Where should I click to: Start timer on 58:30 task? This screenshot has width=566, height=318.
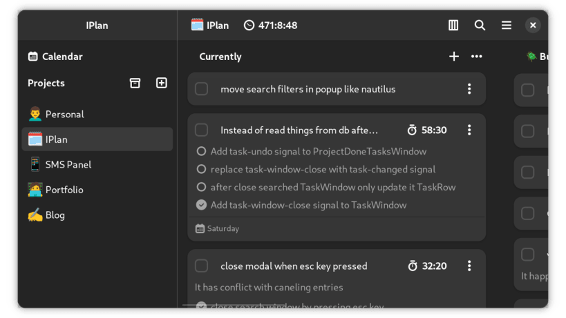click(x=413, y=130)
